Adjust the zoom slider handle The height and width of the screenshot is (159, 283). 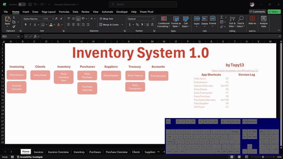[263, 157]
